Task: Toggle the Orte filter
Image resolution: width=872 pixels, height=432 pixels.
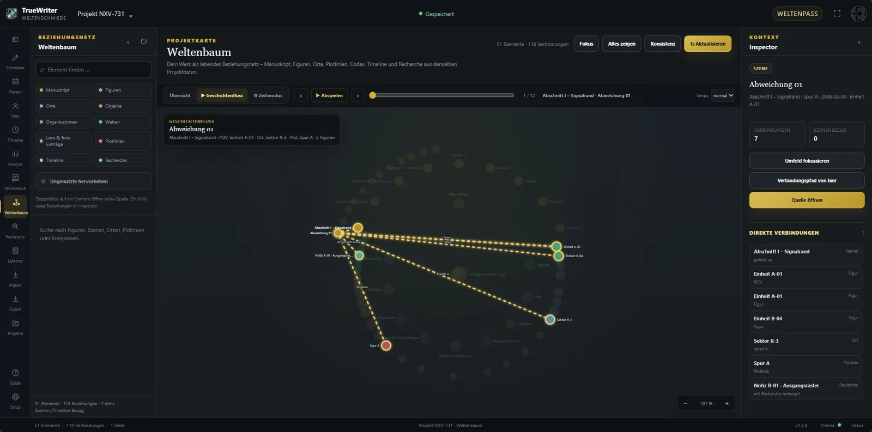Action: [x=64, y=106]
